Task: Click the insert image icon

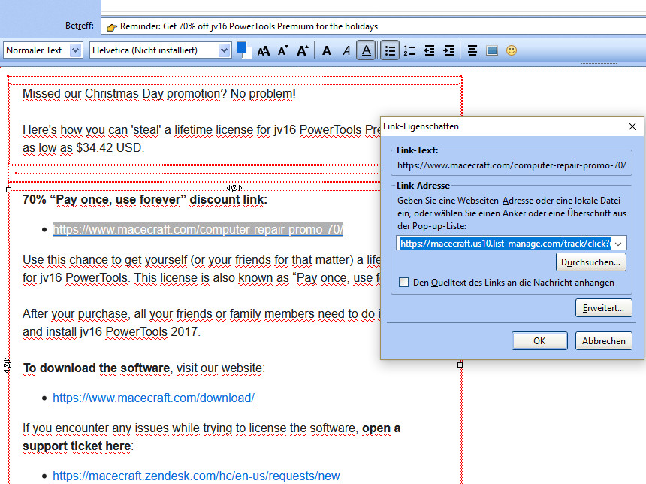Action: (x=492, y=50)
